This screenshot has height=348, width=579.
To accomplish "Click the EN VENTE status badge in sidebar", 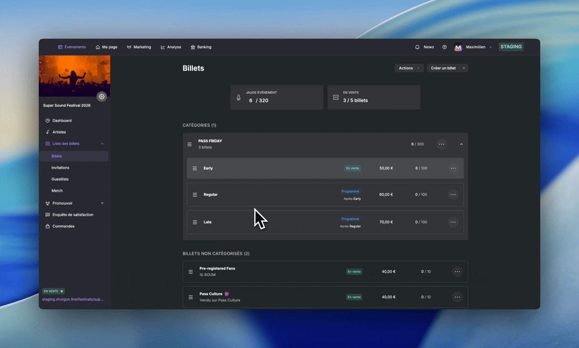I will [54, 291].
